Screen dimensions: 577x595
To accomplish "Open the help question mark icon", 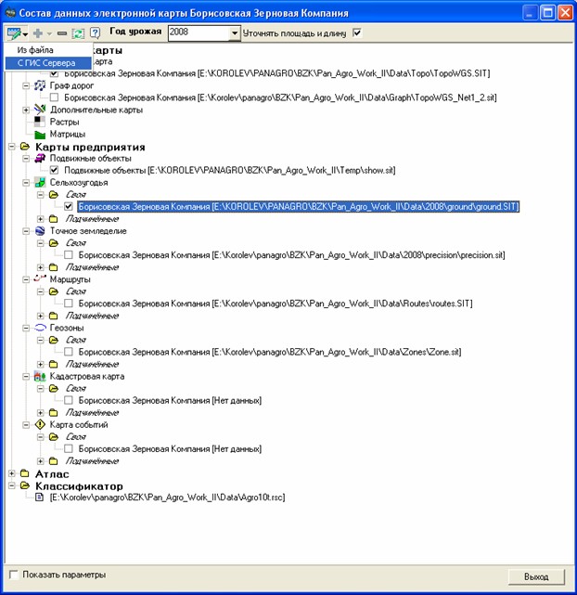I will (x=95, y=32).
